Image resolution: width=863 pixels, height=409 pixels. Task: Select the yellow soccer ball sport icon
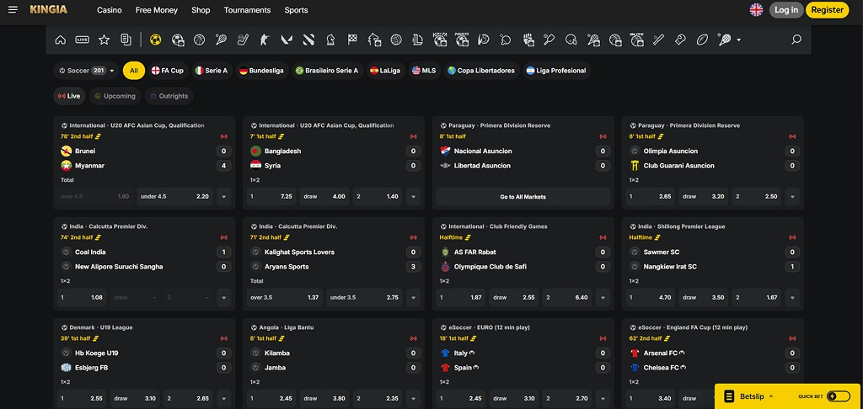coord(156,40)
